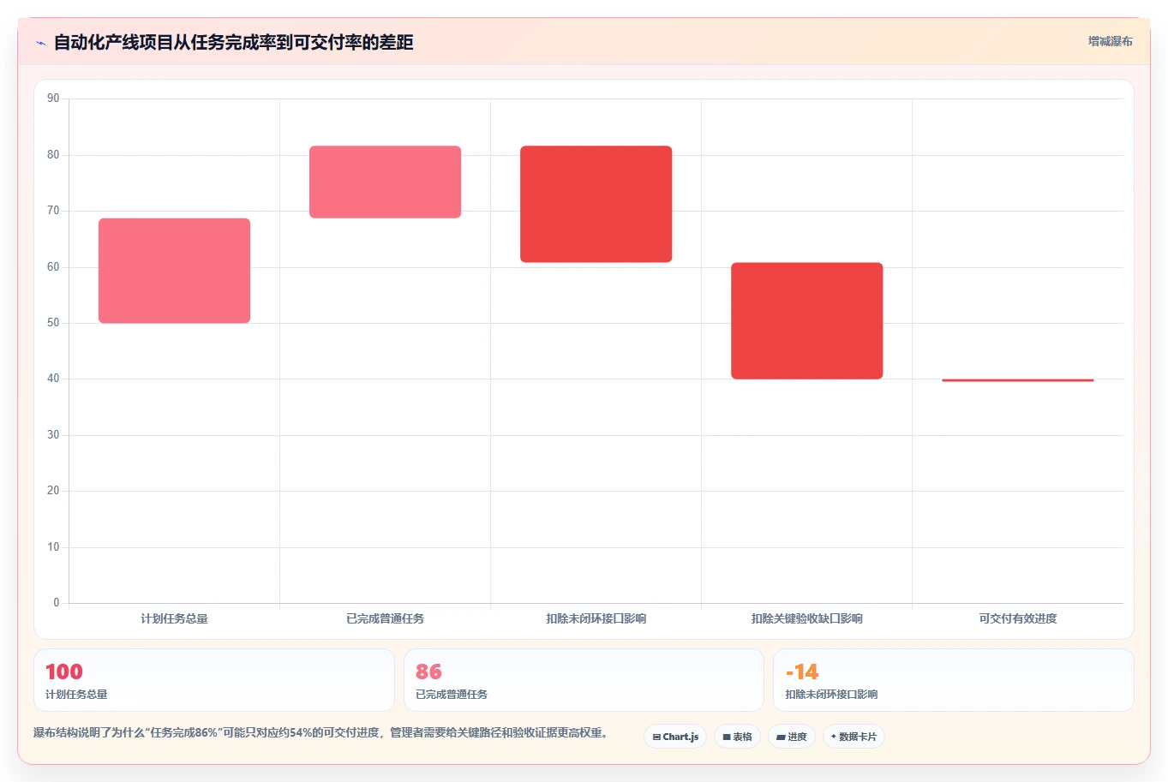1168x782 pixels.
Task: Click the footnote starting with 瀑布结构说明了
Action: point(320,733)
